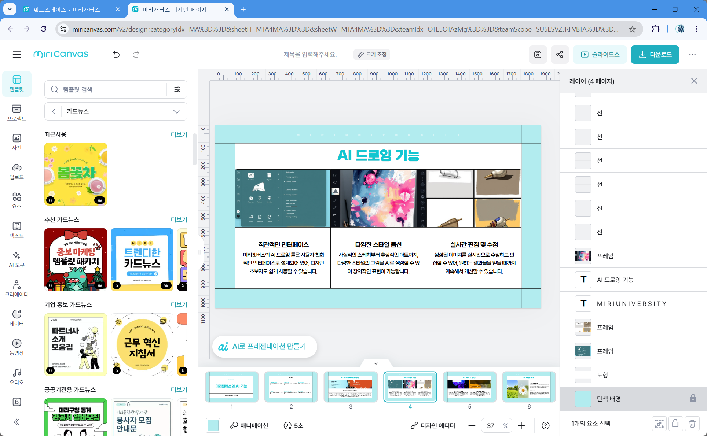Viewport: 707px width, 436px height.
Task: Open the 요소 (elements) sidebar panel
Action: [x=17, y=200]
